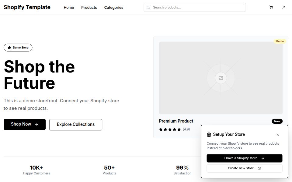Image resolution: width=292 pixels, height=182 pixels.
Task: Click the store icon in the Setup Your Store popup
Action: click(x=209, y=134)
